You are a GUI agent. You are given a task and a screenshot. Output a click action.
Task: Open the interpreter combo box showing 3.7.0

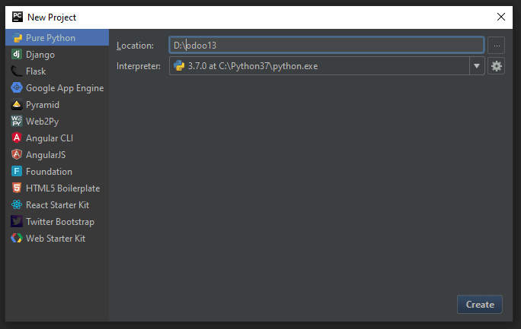point(327,66)
